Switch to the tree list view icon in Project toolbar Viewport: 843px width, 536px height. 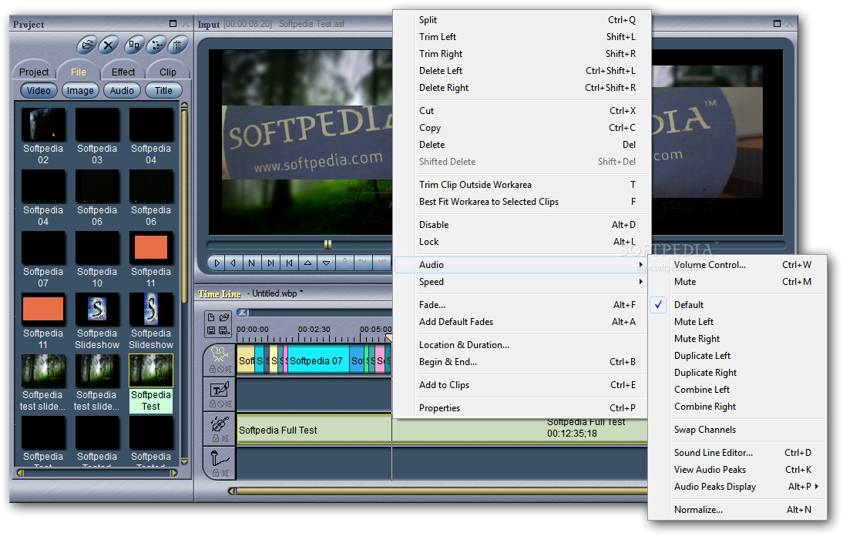156,45
